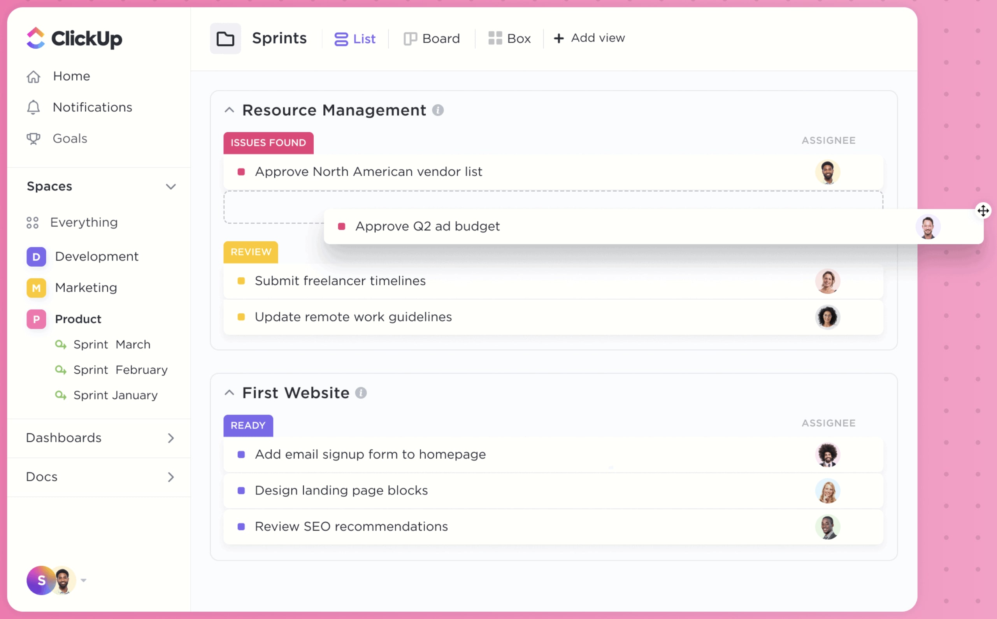The height and width of the screenshot is (619, 997).
Task: Click the Home house icon
Action: tap(33, 76)
